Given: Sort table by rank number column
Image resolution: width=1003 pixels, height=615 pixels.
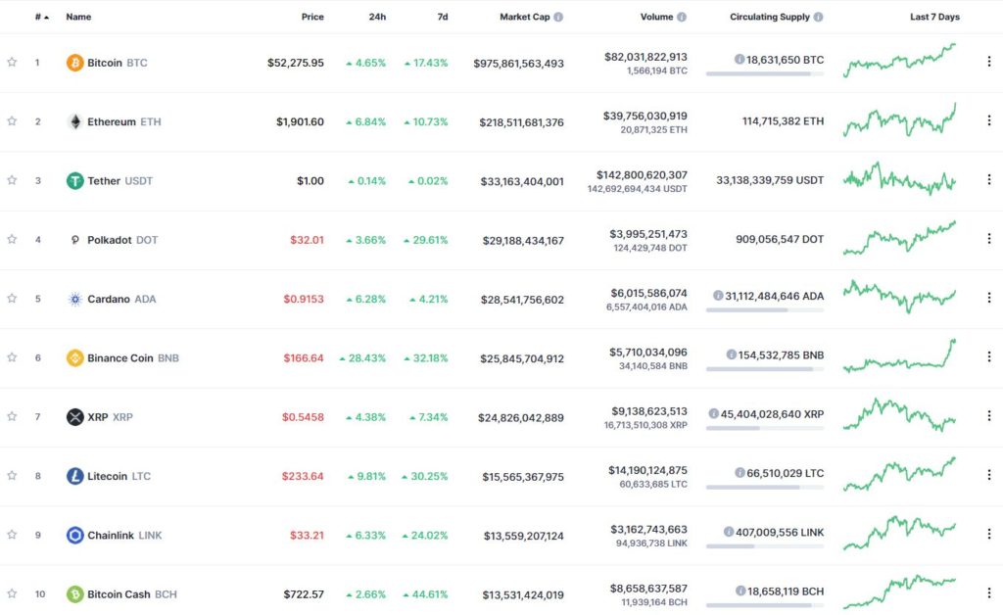Looking at the screenshot, I should (41, 17).
